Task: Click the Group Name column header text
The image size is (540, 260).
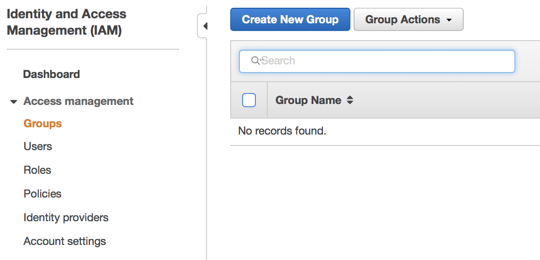Action: point(308,100)
